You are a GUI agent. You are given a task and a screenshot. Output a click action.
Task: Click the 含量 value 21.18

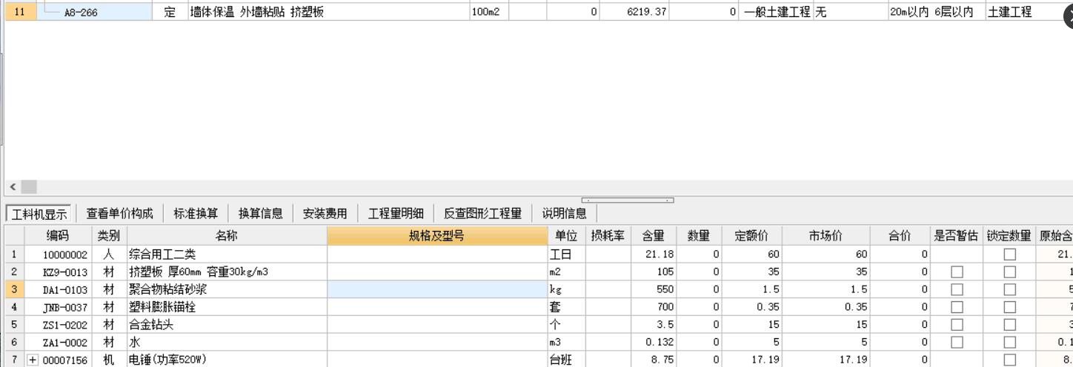pyautogui.click(x=652, y=255)
